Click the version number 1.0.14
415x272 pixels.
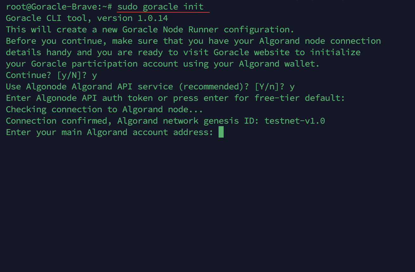(152, 18)
